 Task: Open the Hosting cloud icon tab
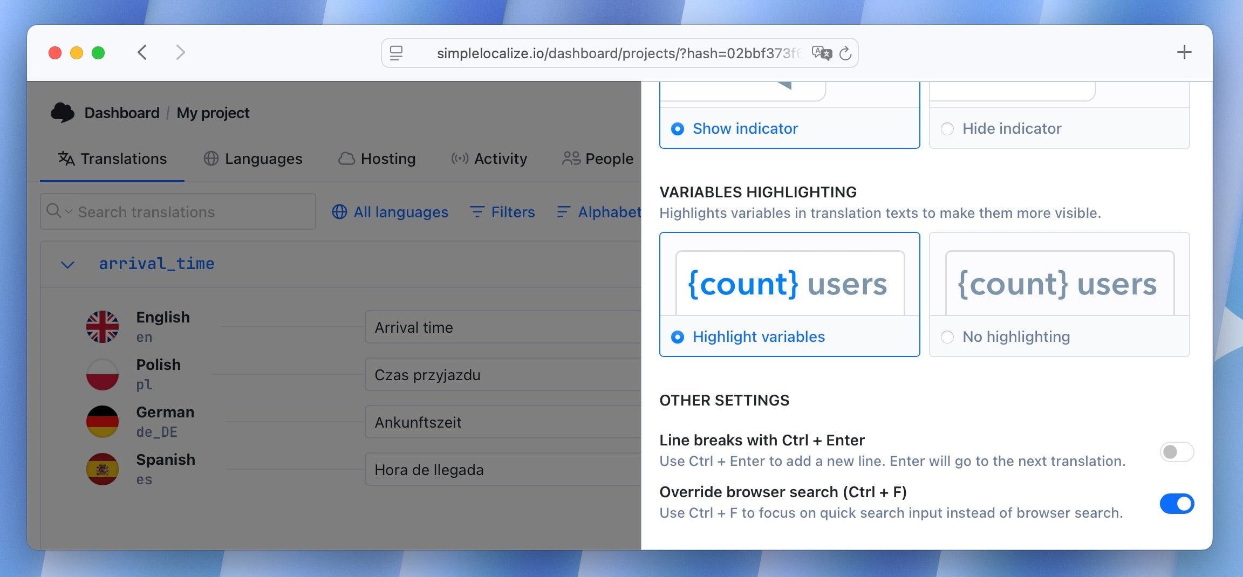[x=347, y=159]
